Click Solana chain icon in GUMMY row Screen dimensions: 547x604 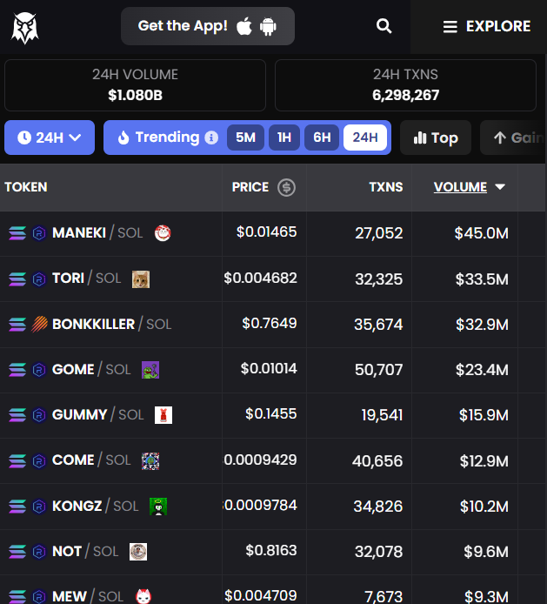point(17,415)
